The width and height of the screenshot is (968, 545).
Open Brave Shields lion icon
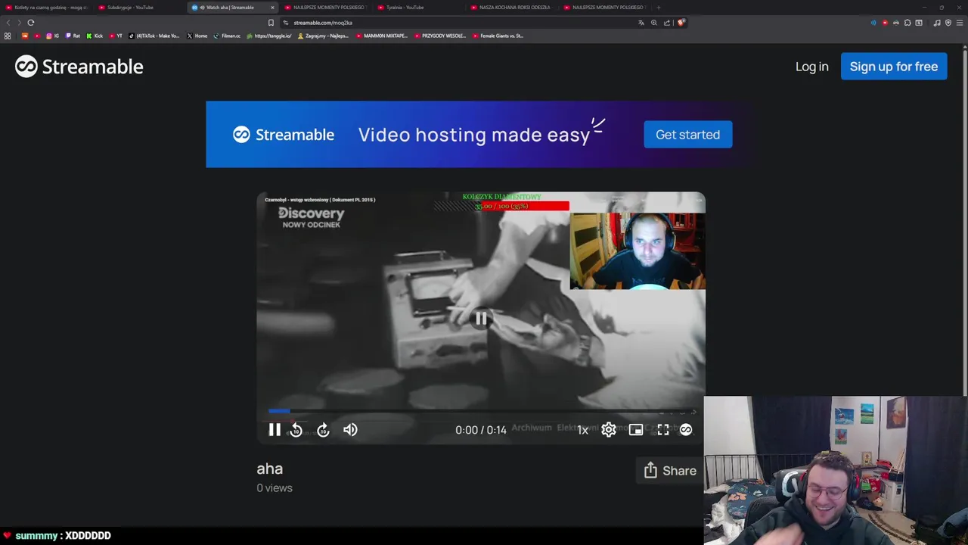[x=681, y=23]
